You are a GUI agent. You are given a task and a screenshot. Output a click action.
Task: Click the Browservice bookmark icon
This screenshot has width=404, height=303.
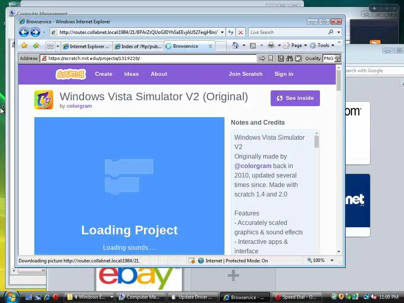tap(271, 58)
